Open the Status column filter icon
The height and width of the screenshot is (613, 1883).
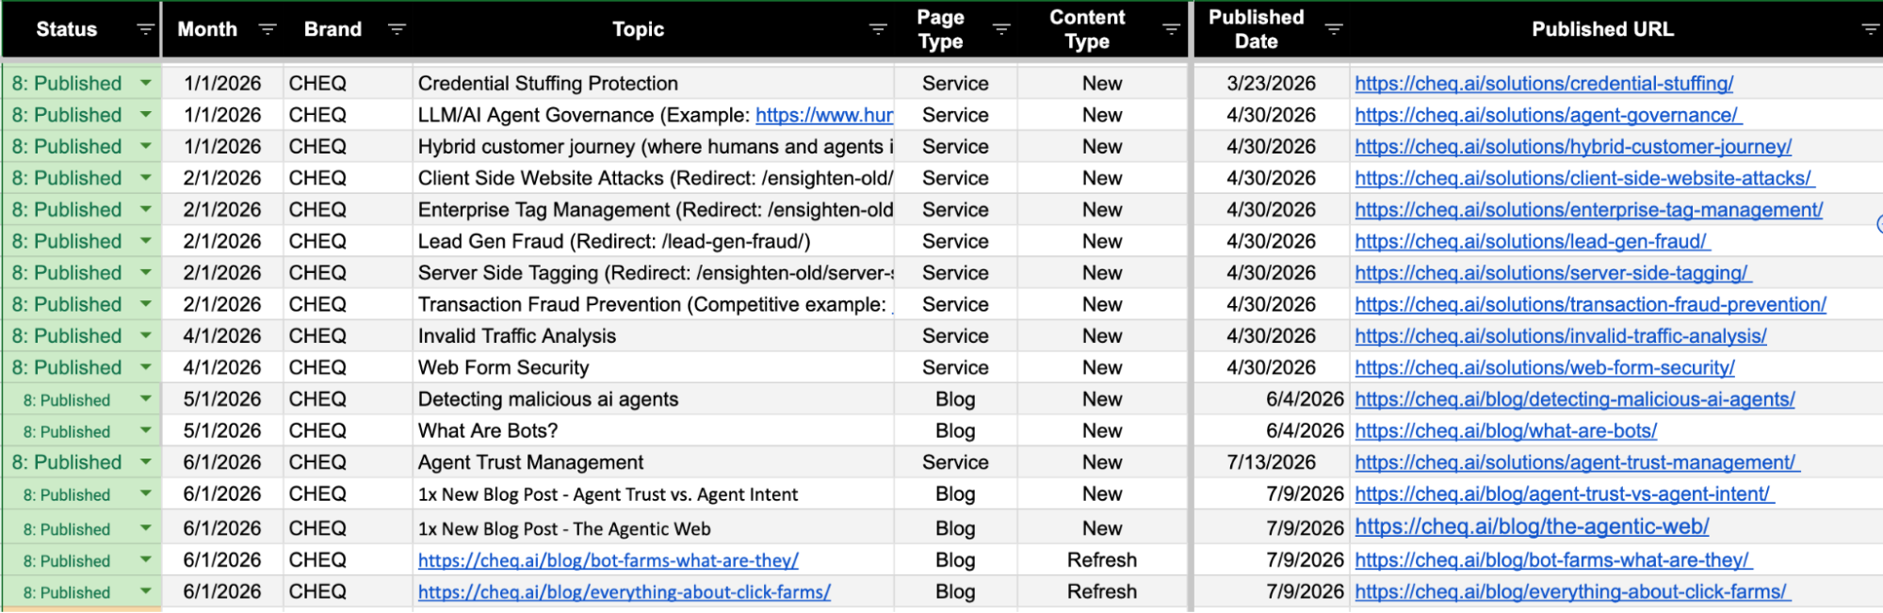tap(145, 29)
